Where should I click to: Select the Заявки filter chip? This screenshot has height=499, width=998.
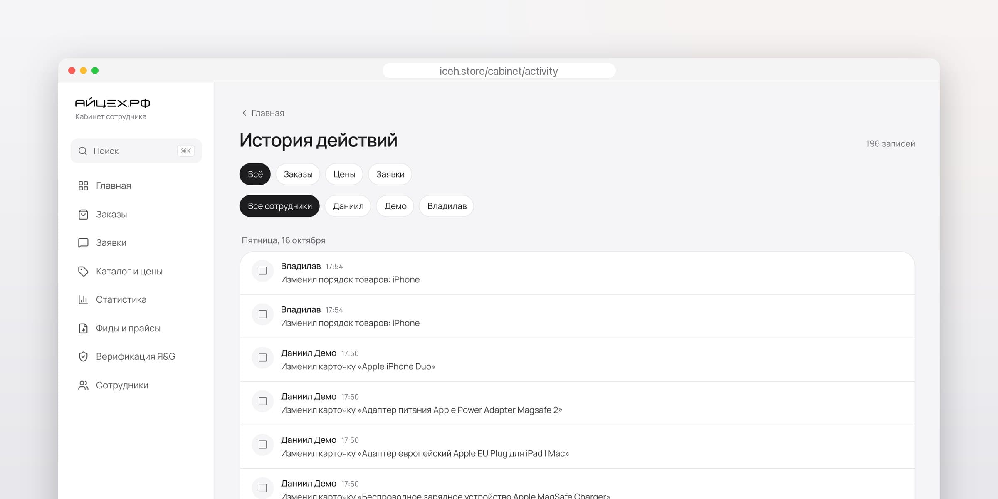(390, 174)
